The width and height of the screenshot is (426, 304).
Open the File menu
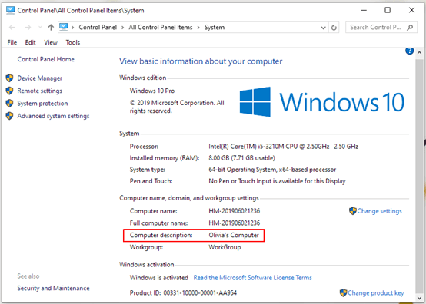[x=12, y=42]
